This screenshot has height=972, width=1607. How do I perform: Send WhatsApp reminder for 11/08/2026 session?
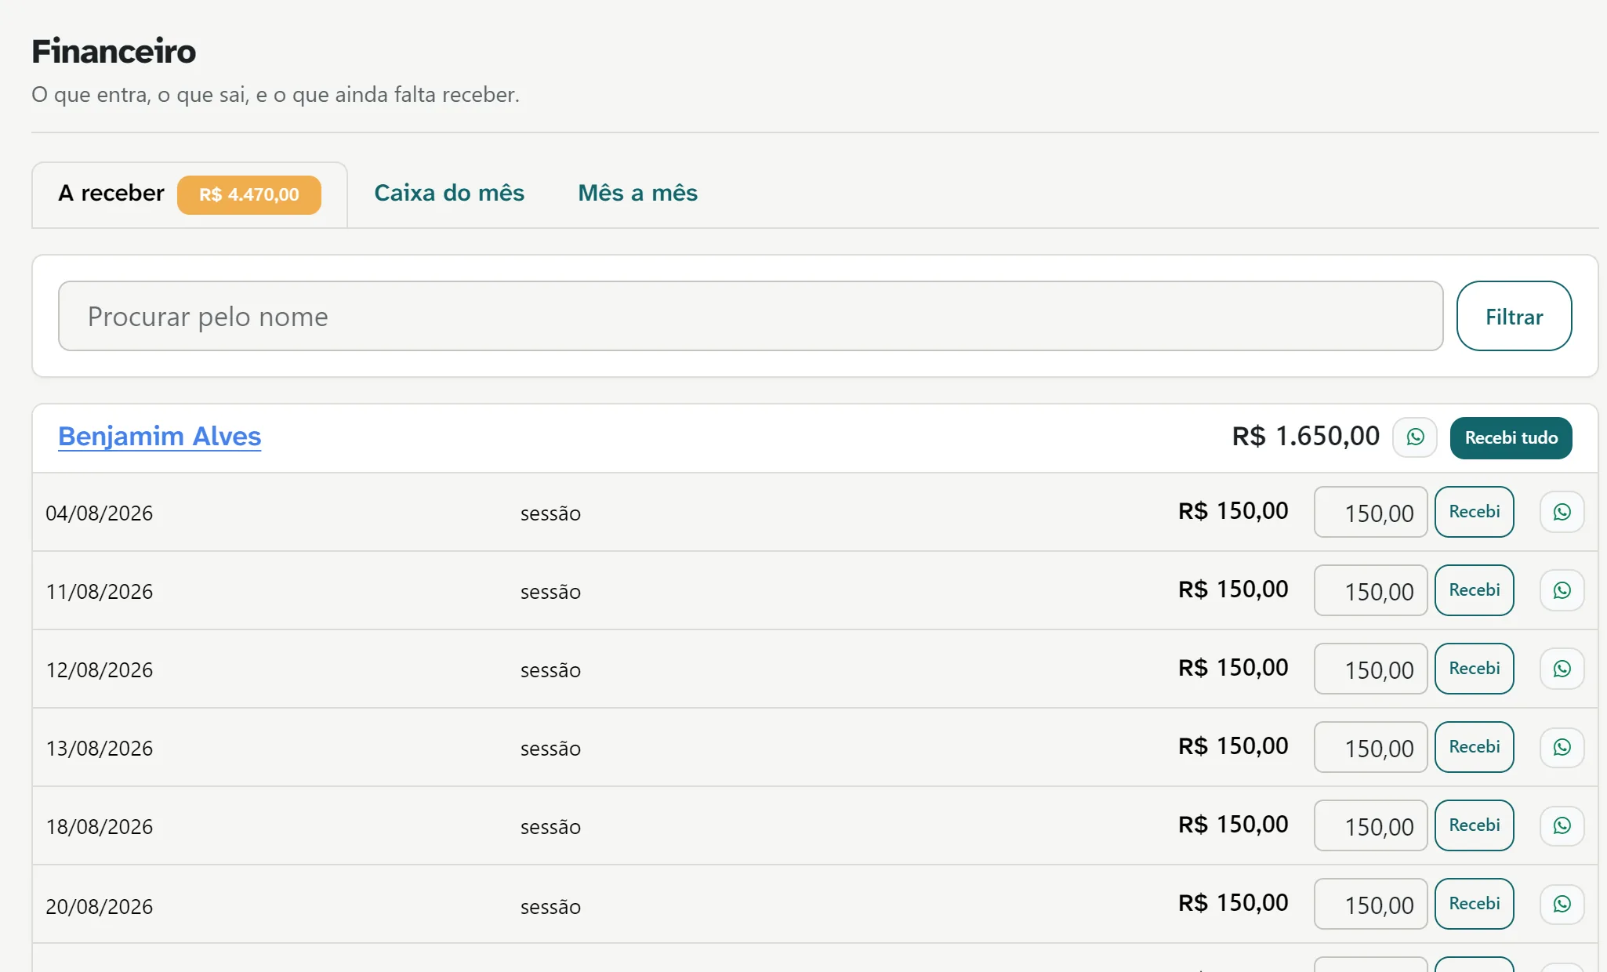pos(1562,590)
